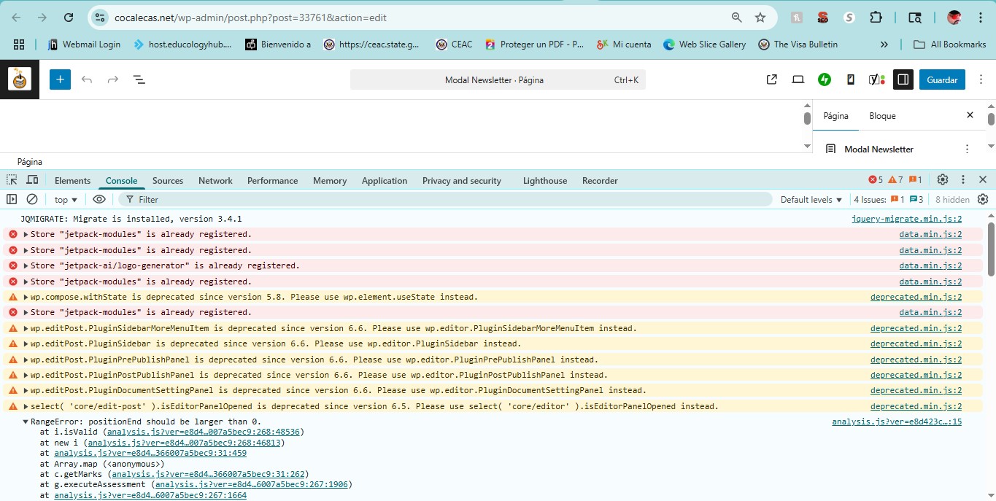Open the Modal Newsletter actions menu

(967, 149)
